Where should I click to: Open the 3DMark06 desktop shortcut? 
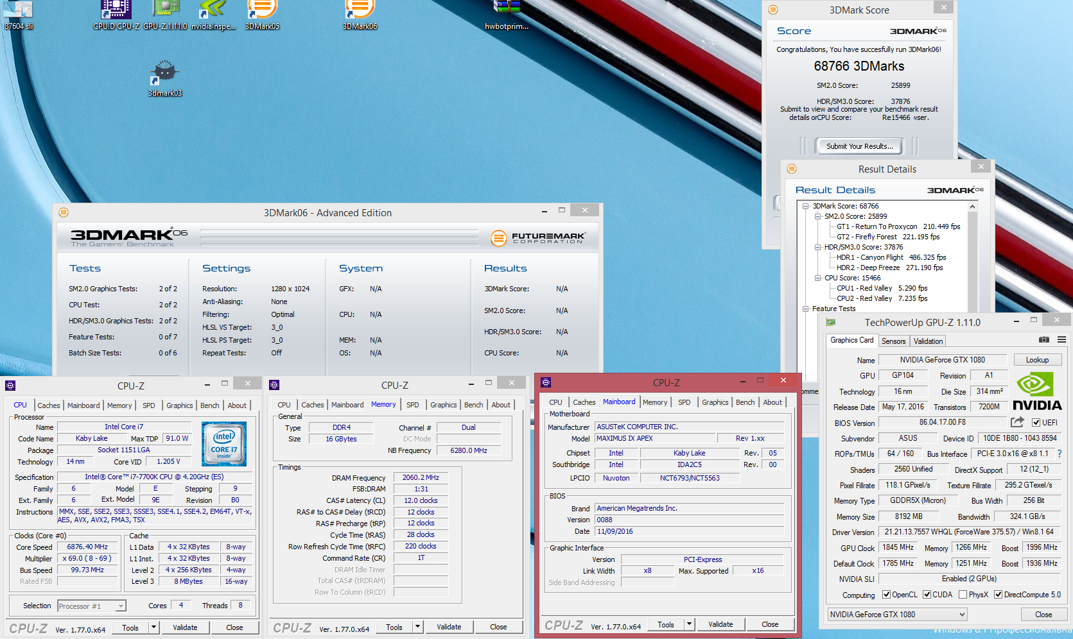360,15
